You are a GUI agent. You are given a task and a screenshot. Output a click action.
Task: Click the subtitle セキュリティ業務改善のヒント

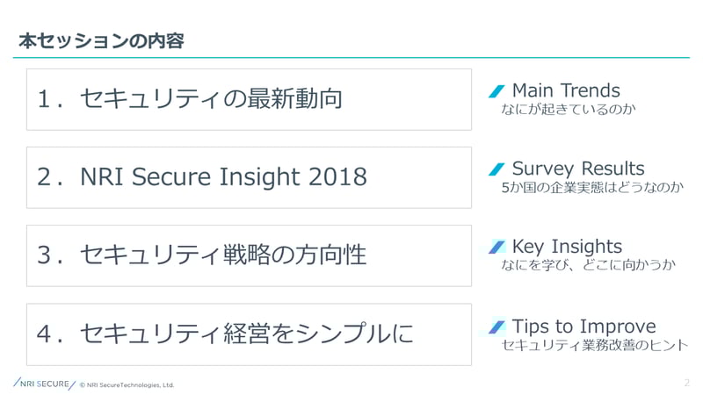(595, 345)
